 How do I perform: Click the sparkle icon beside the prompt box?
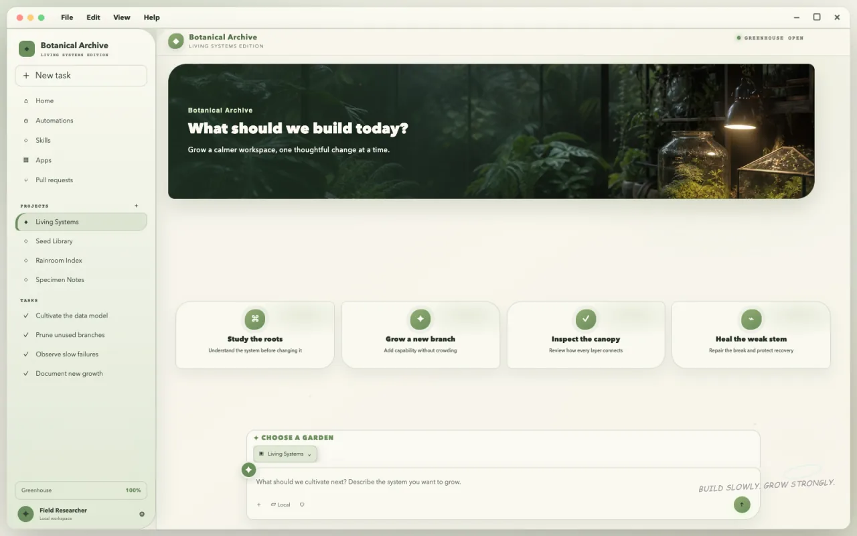pyautogui.click(x=248, y=470)
